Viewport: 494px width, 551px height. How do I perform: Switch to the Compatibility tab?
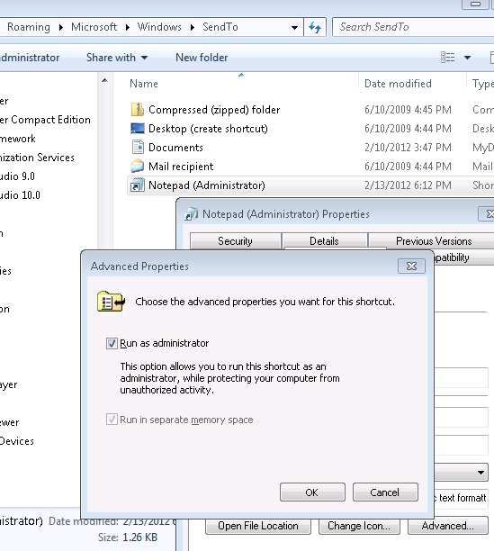click(463, 257)
